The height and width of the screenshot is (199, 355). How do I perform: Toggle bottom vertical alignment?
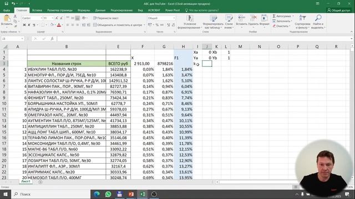(78, 18)
